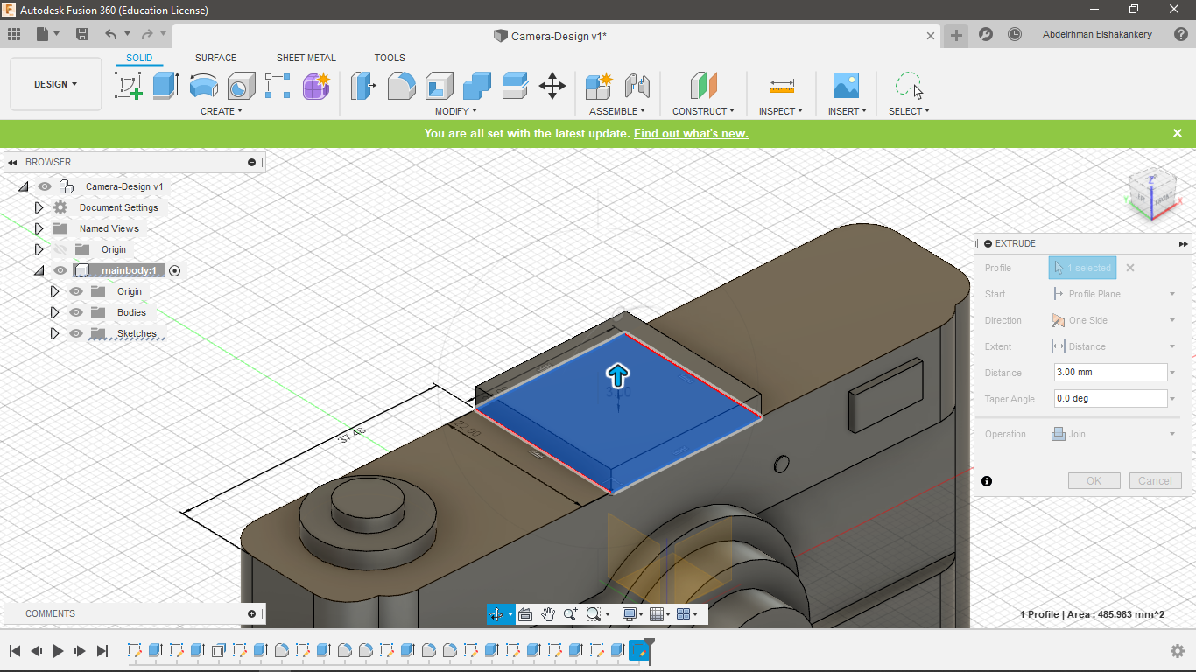This screenshot has width=1196, height=672.
Task: Activate the mainbody:1 component radio button
Action: pyautogui.click(x=174, y=271)
